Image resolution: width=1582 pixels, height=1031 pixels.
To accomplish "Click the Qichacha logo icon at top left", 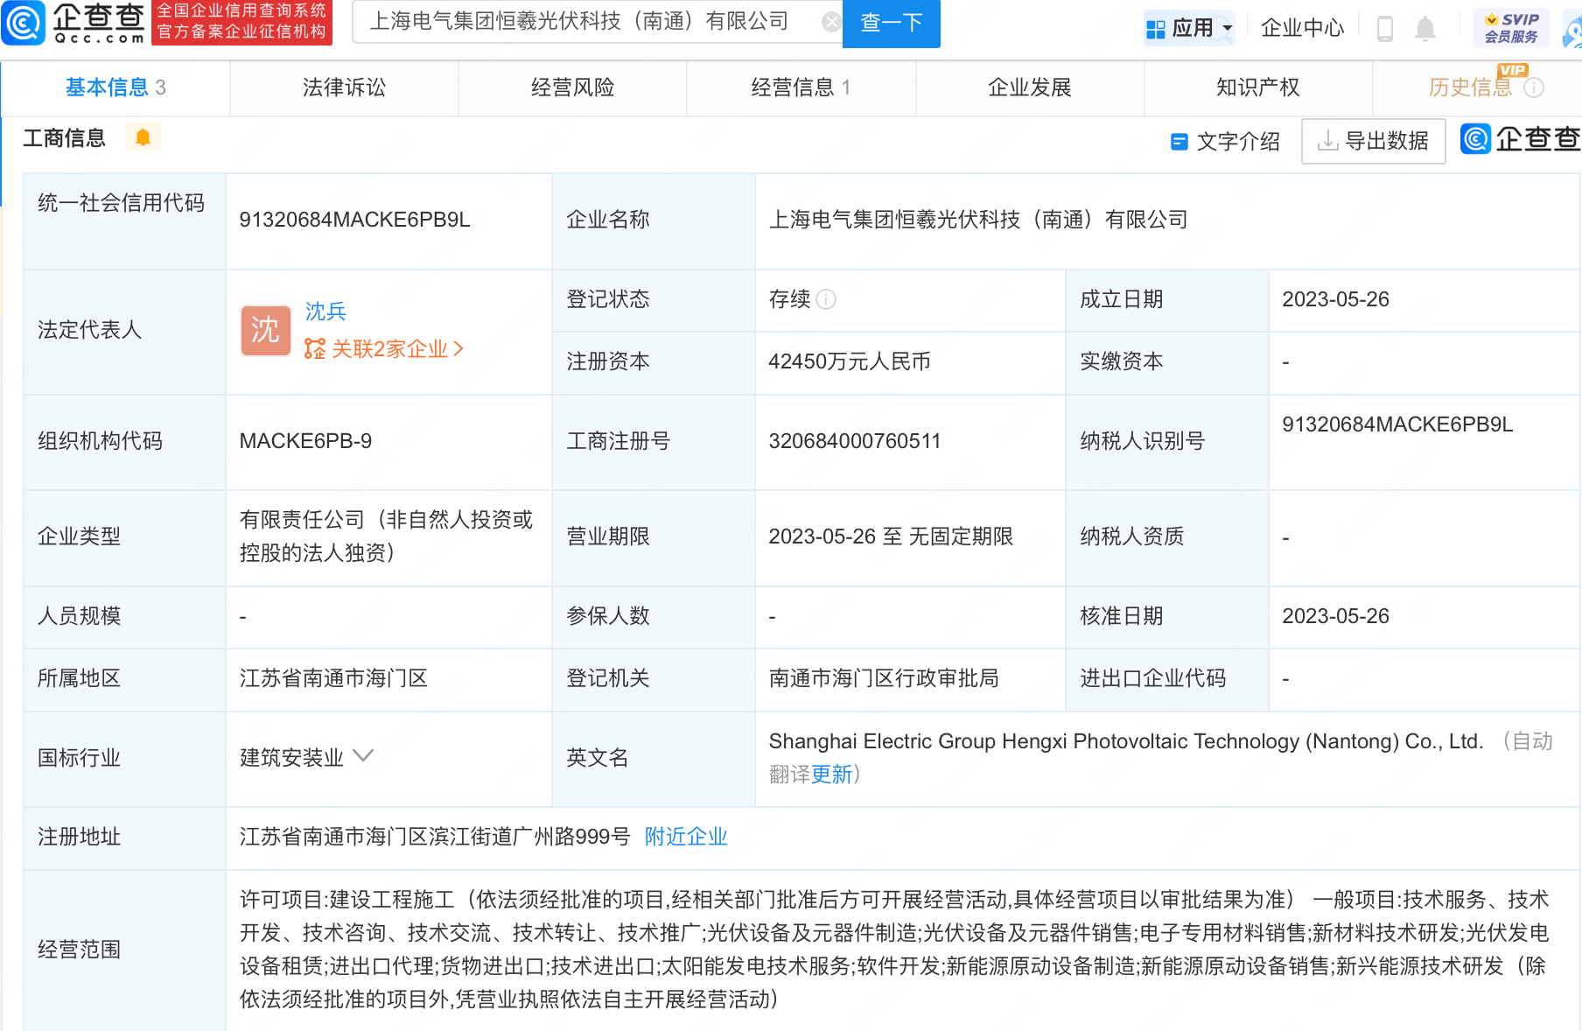I will click(23, 23).
